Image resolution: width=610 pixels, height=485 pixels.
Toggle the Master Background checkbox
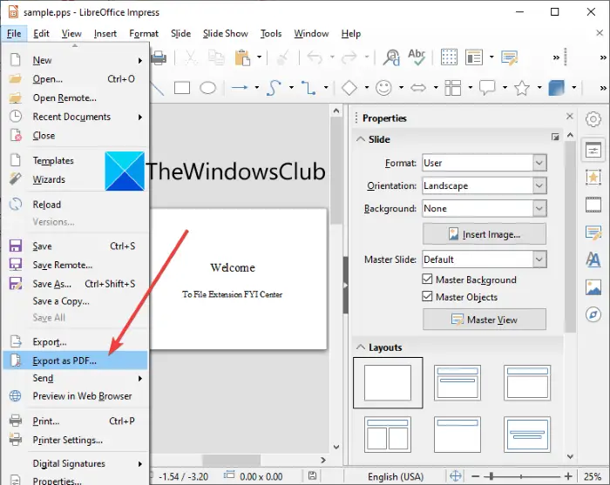tap(427, 279)
